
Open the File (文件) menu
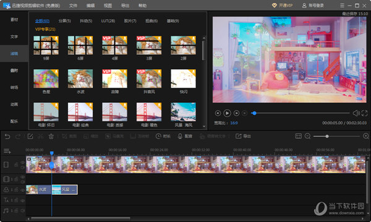(x=73, y=6)
